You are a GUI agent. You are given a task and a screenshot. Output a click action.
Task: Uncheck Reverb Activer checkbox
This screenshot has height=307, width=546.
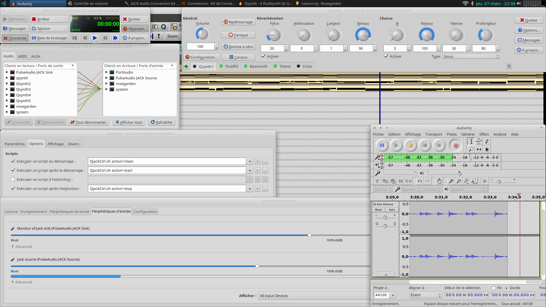point(263,56)
